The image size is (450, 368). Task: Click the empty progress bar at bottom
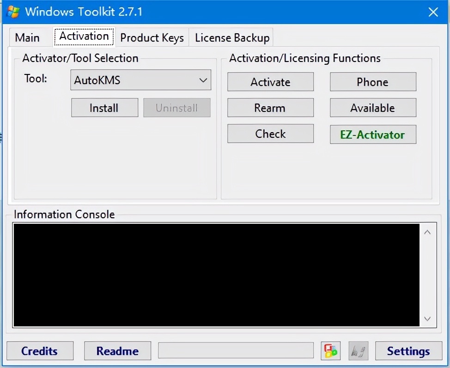tap(236, 350)
